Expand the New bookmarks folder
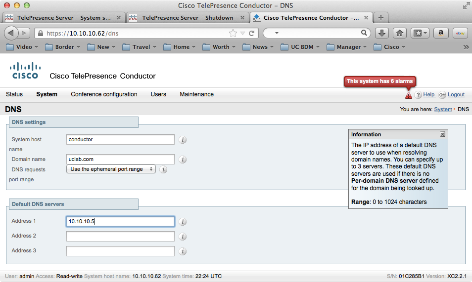This screenshot has height=282, width=472. [x=101, y=47]
